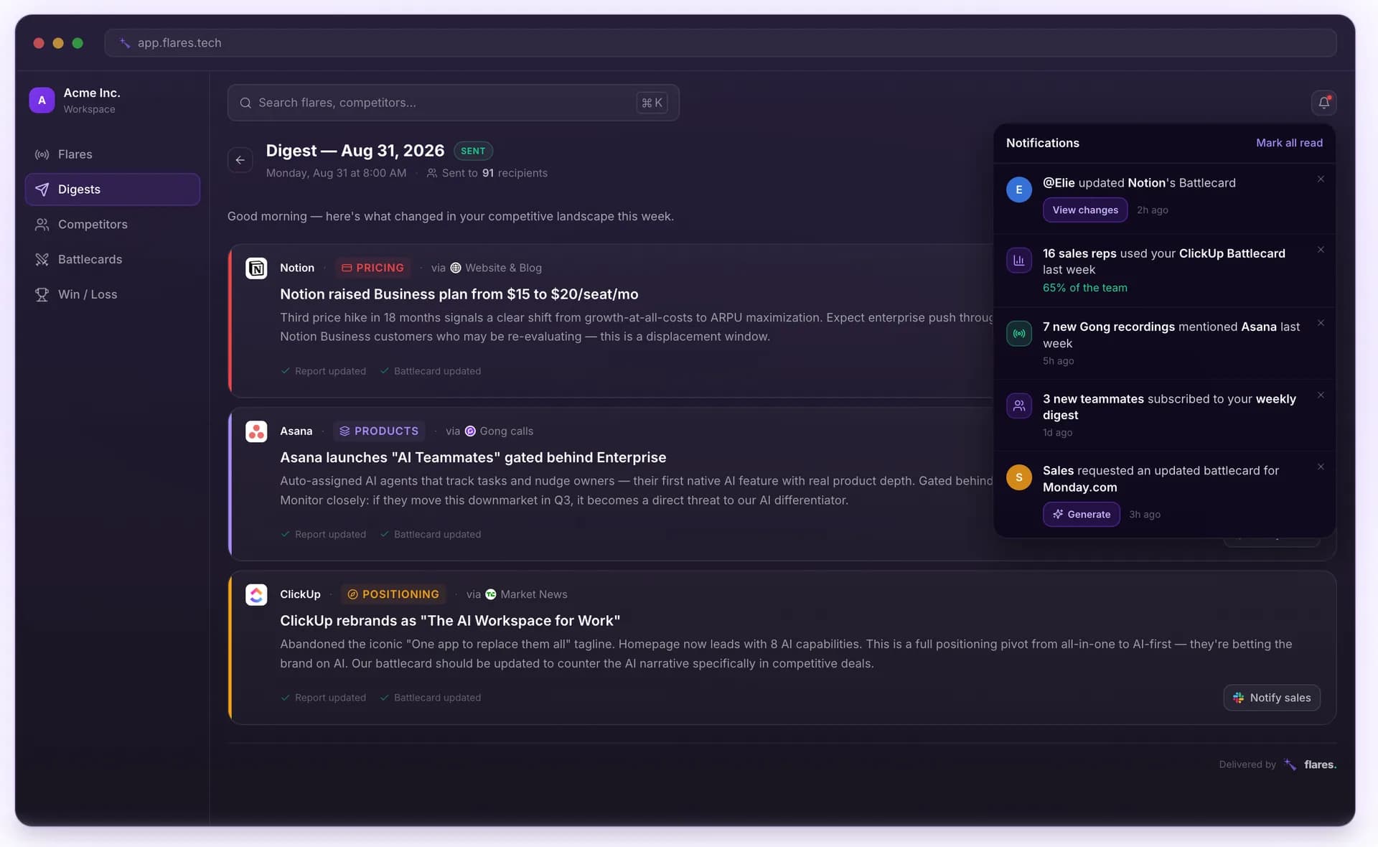Click the Sales avatar in notifications
Viewport: 1378px width, 847px height.
tap(1019, 477)
